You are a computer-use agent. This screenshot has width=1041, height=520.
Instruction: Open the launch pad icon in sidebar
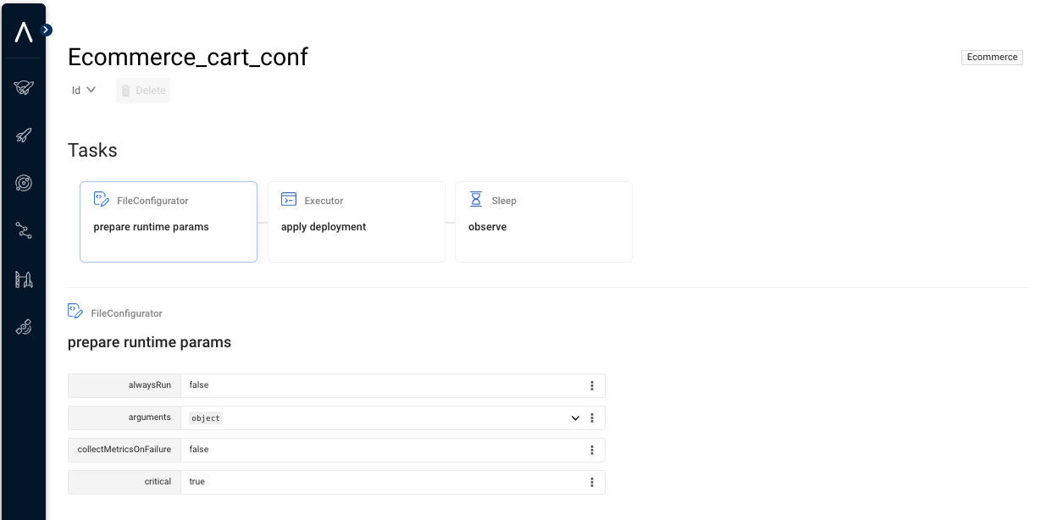pos(24,279)
